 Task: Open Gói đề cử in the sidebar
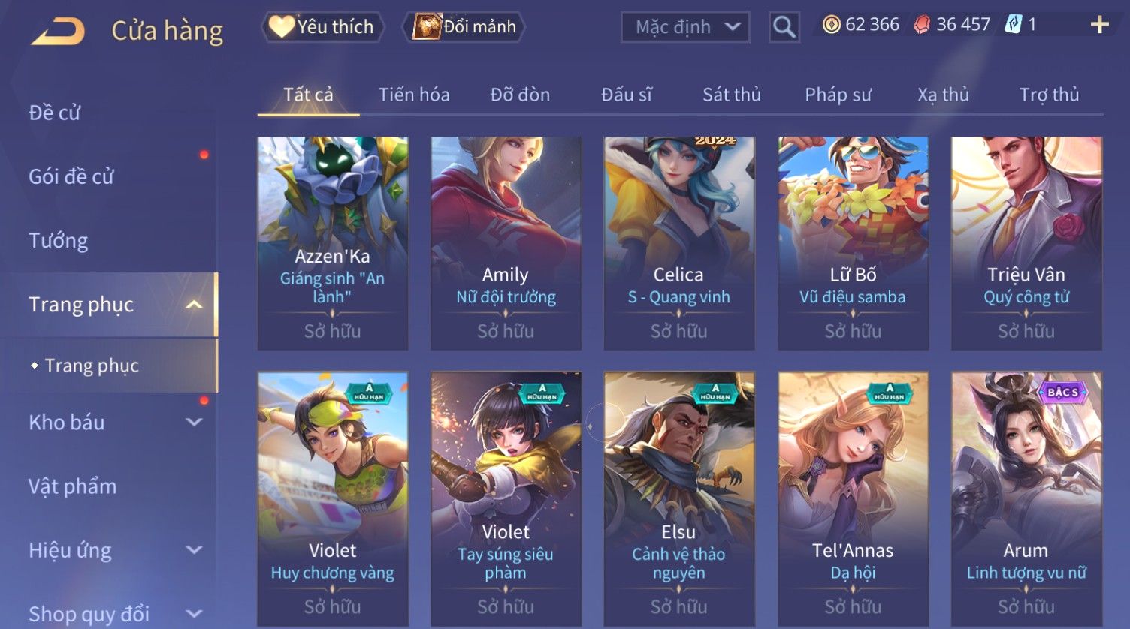click(x=71, y=176)
